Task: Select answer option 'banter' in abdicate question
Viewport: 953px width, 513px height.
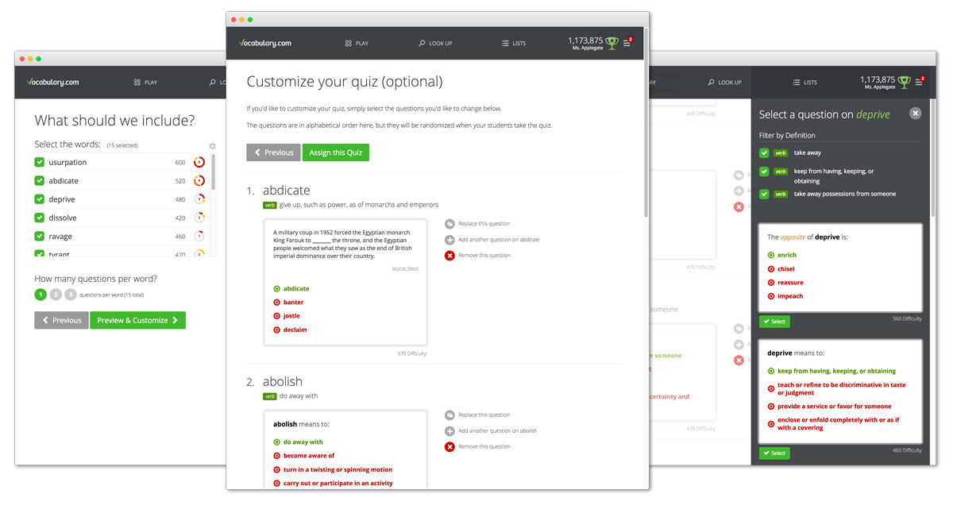Action: click(293, 303)
